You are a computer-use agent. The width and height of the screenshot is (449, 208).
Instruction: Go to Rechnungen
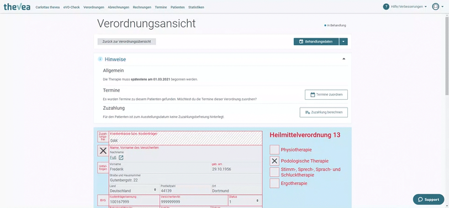(142, 7)
